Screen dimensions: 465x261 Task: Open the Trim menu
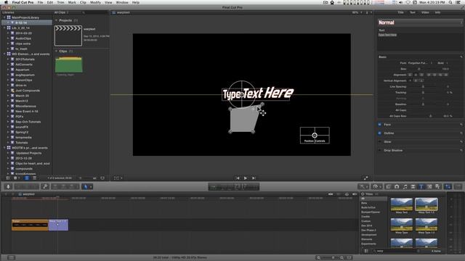pos(60,2)
